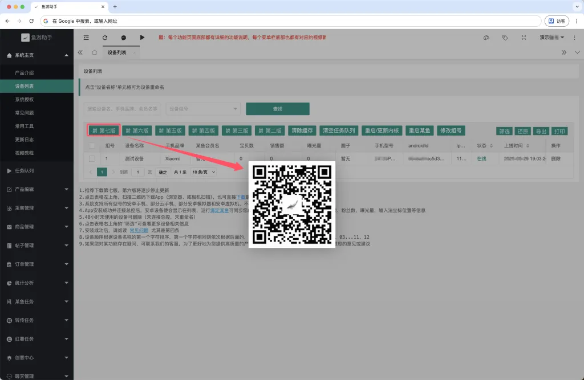Select the row checkbox for 测试设备
Screen dimensions: 584x380
pyautogui.click(x=92, y=158)
